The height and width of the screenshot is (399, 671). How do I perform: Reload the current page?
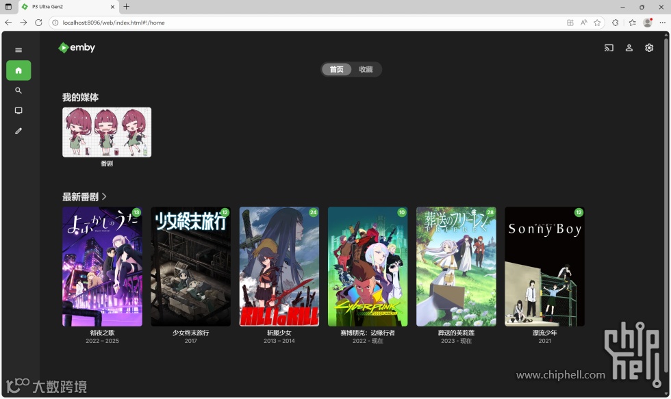[38, 23]
